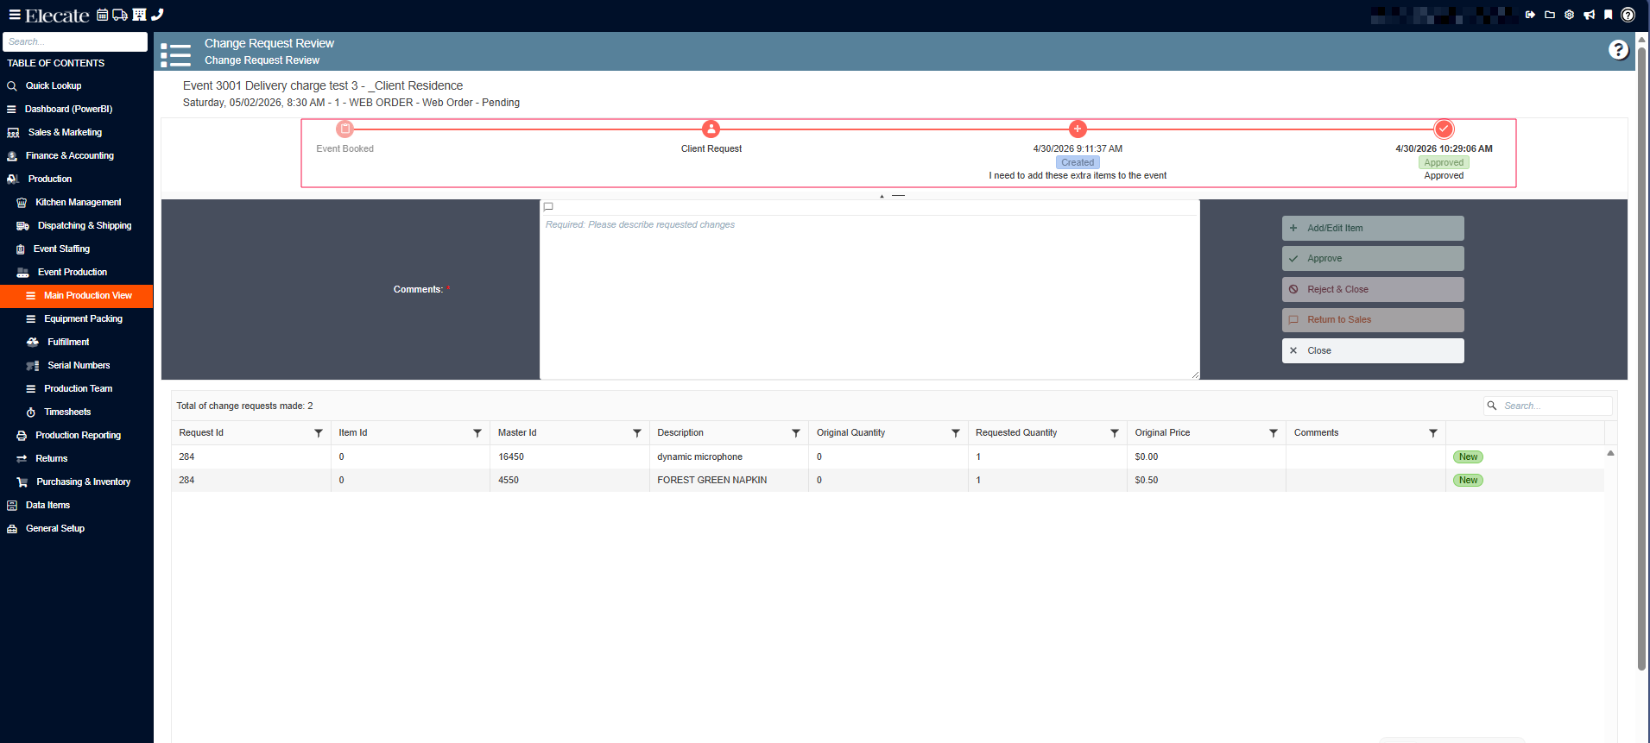Image resolution: width=1650 pixels, height=743 pixels.
Task: Click the bookmark icon in top right
Action: coord(1608,15)
